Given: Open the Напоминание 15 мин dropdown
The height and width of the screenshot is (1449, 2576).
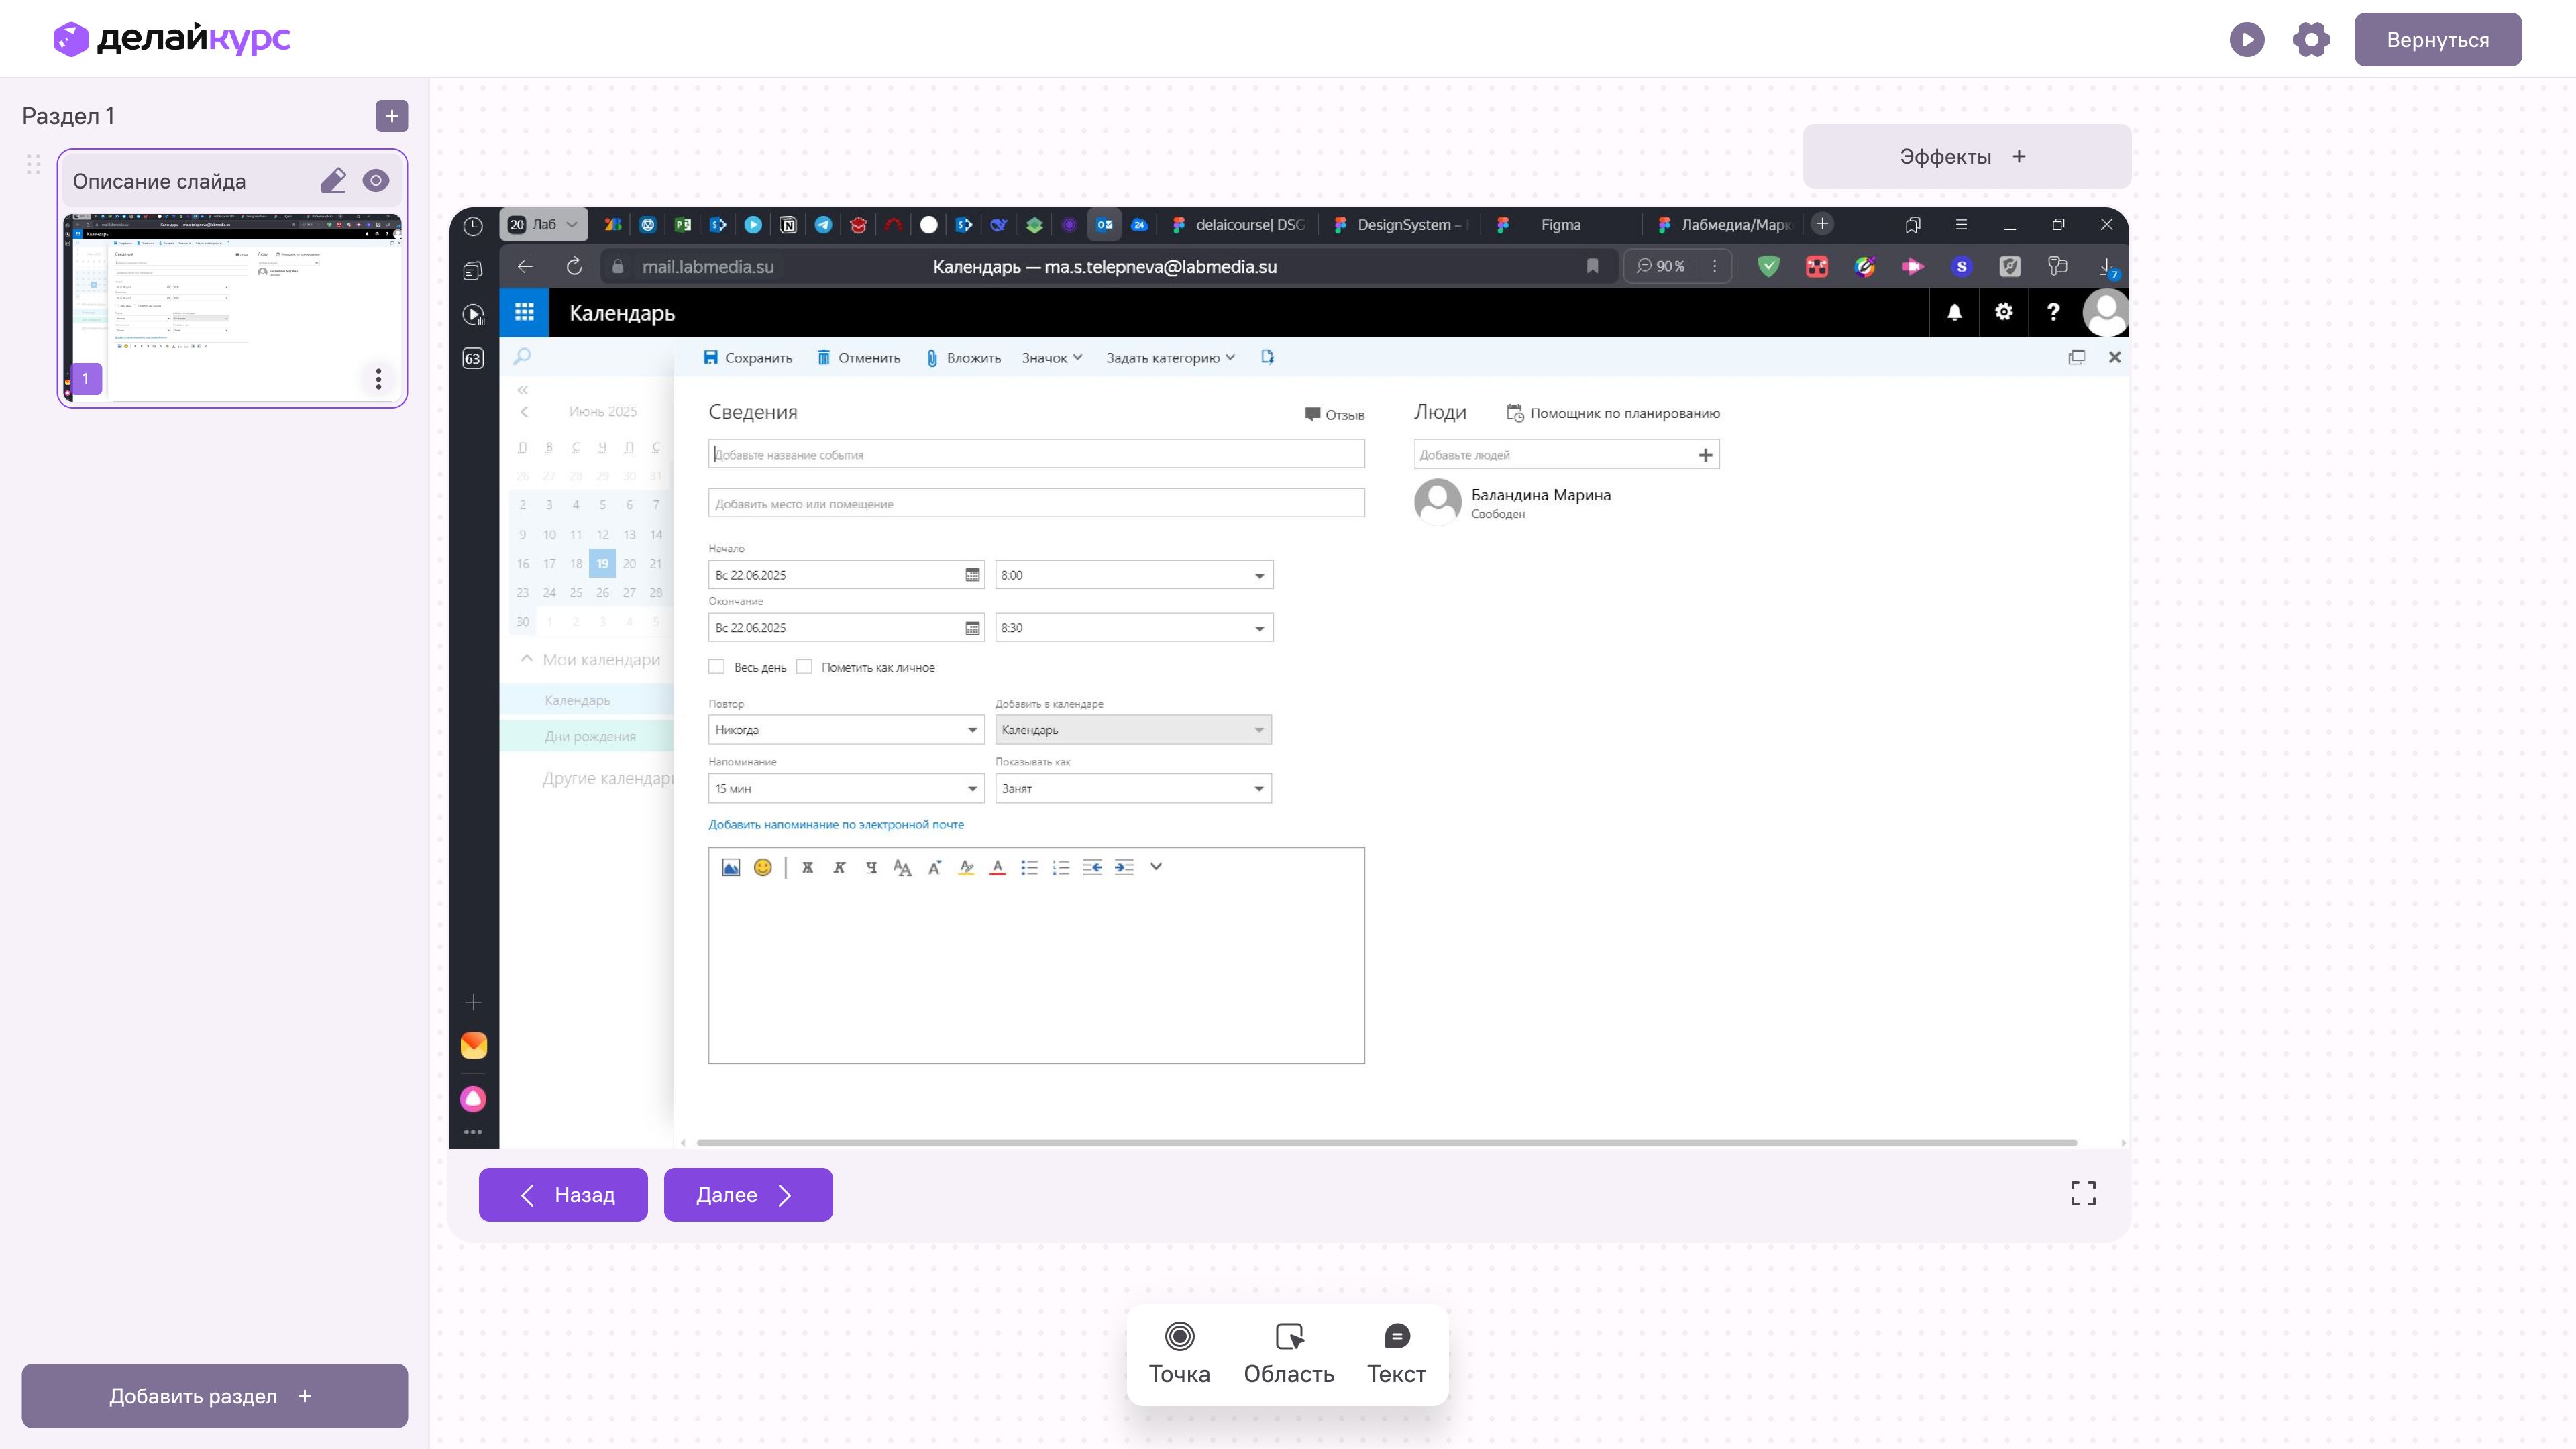Looking at the screenshot, I should [x=845, y=788].
